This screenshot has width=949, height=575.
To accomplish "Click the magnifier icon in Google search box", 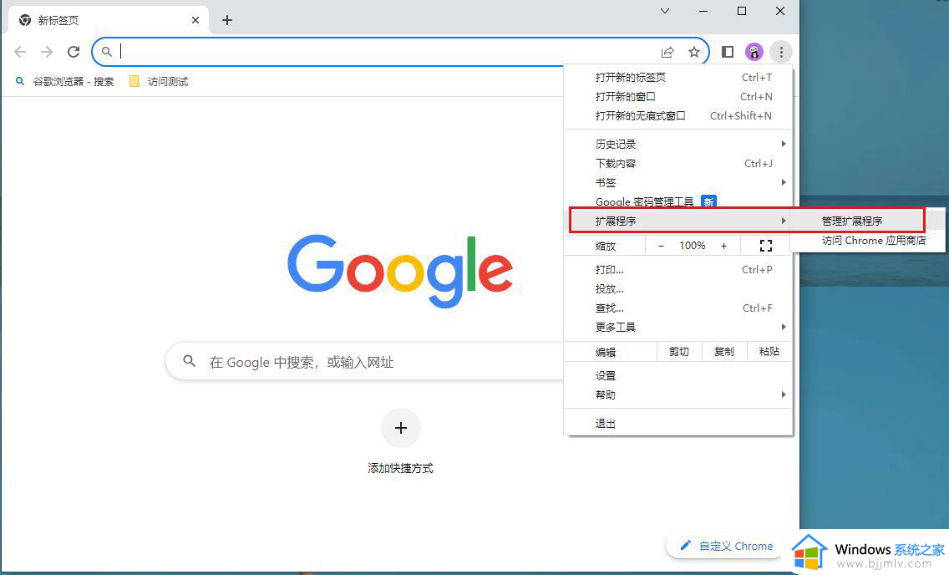I will coord(190,361).
